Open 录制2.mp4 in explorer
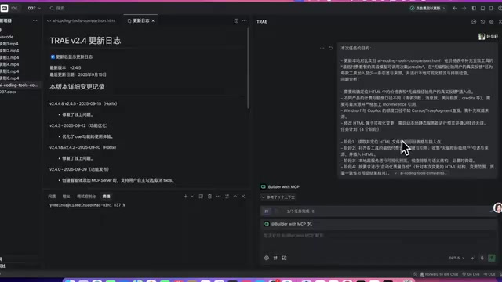502x282 pixels. tap(9, 50)
